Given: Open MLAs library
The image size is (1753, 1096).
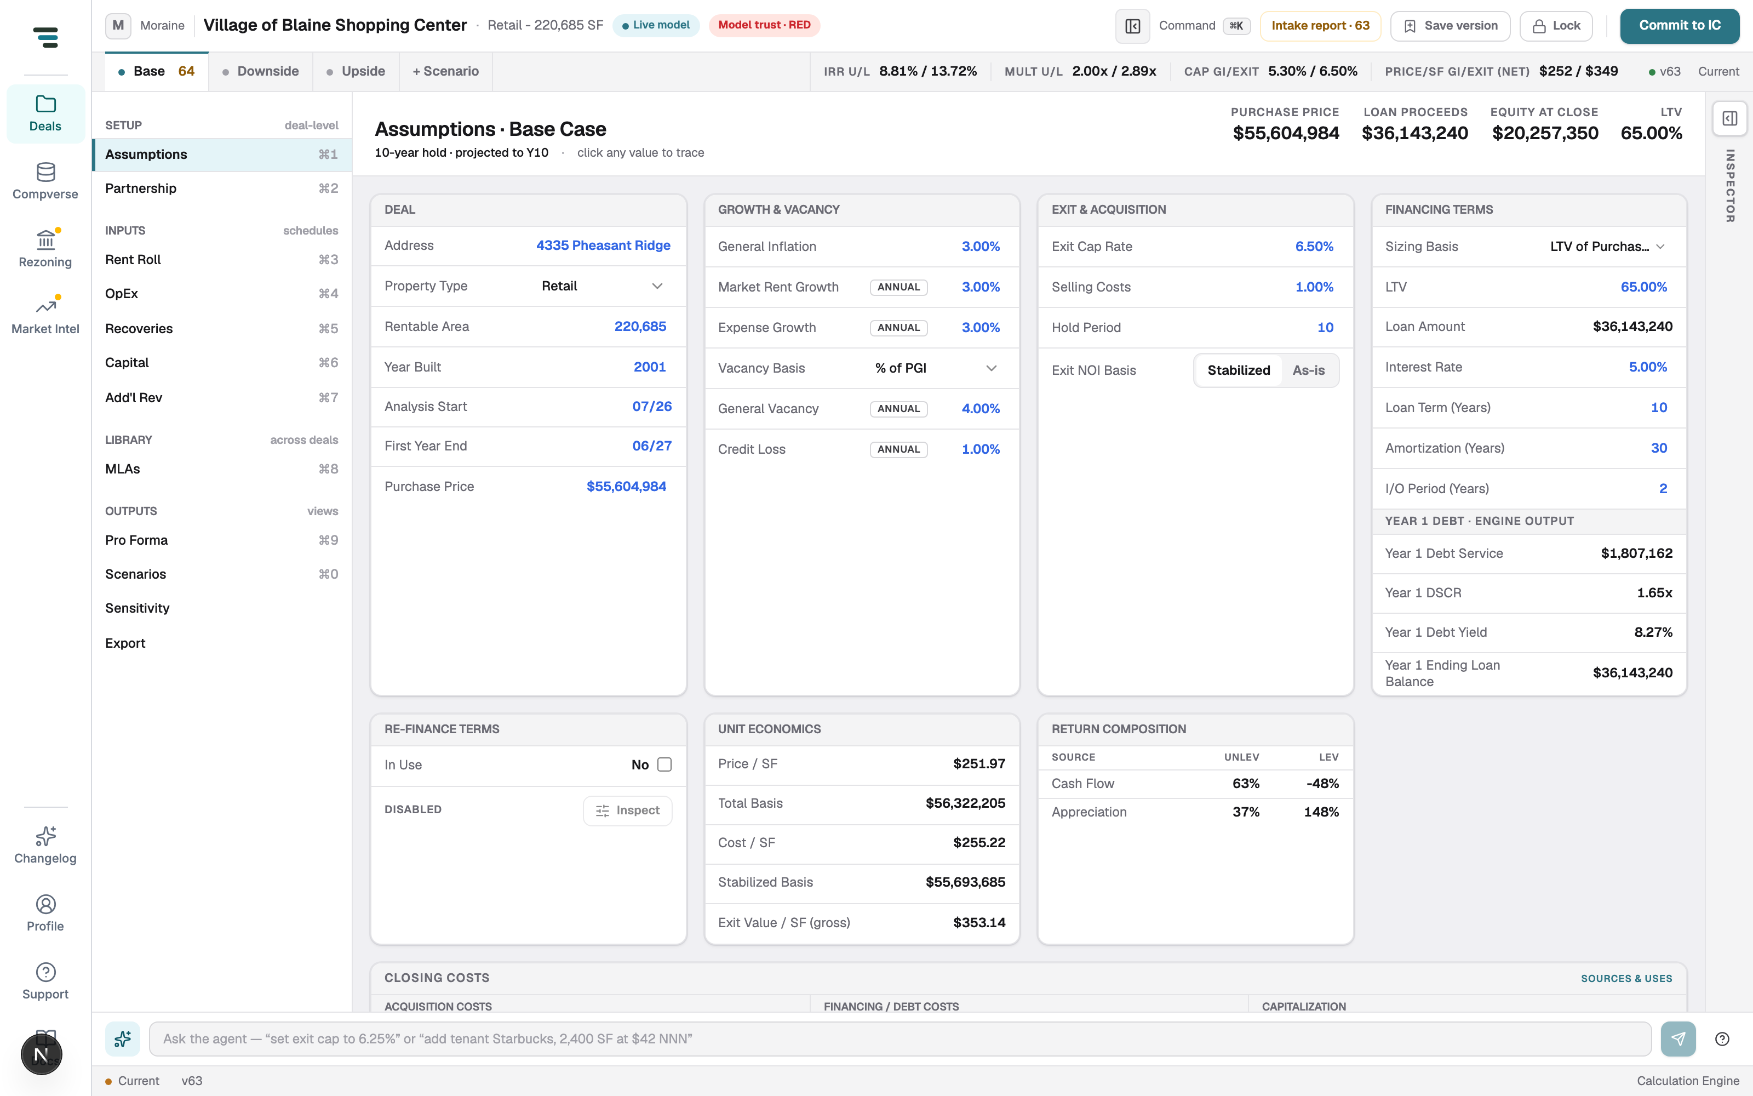Looking at the screenshot, I should click(x=222, y=469).
